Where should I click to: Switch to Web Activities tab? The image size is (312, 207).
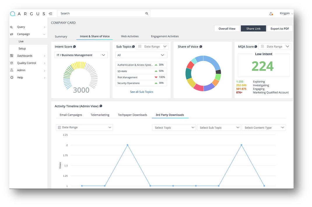(x=130, y=36)
